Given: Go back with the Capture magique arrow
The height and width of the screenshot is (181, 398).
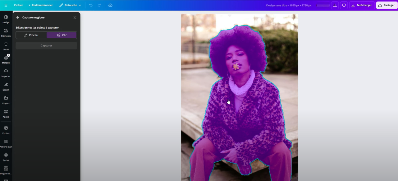Looking at the screenshot, I should (18, 17).
